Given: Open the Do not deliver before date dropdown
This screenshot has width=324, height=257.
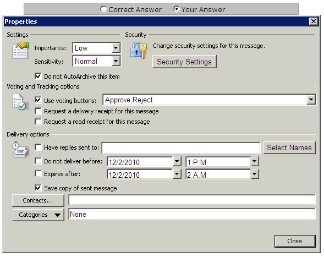Looking at the screenshot, I should (177, 161).
